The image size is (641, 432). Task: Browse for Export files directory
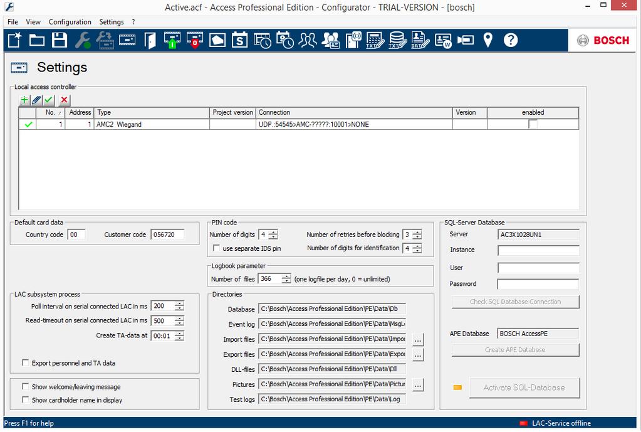point(418,355)
